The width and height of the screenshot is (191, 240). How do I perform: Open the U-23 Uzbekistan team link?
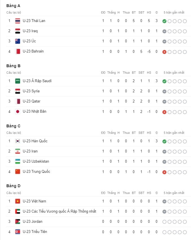(x=36, y=161)
